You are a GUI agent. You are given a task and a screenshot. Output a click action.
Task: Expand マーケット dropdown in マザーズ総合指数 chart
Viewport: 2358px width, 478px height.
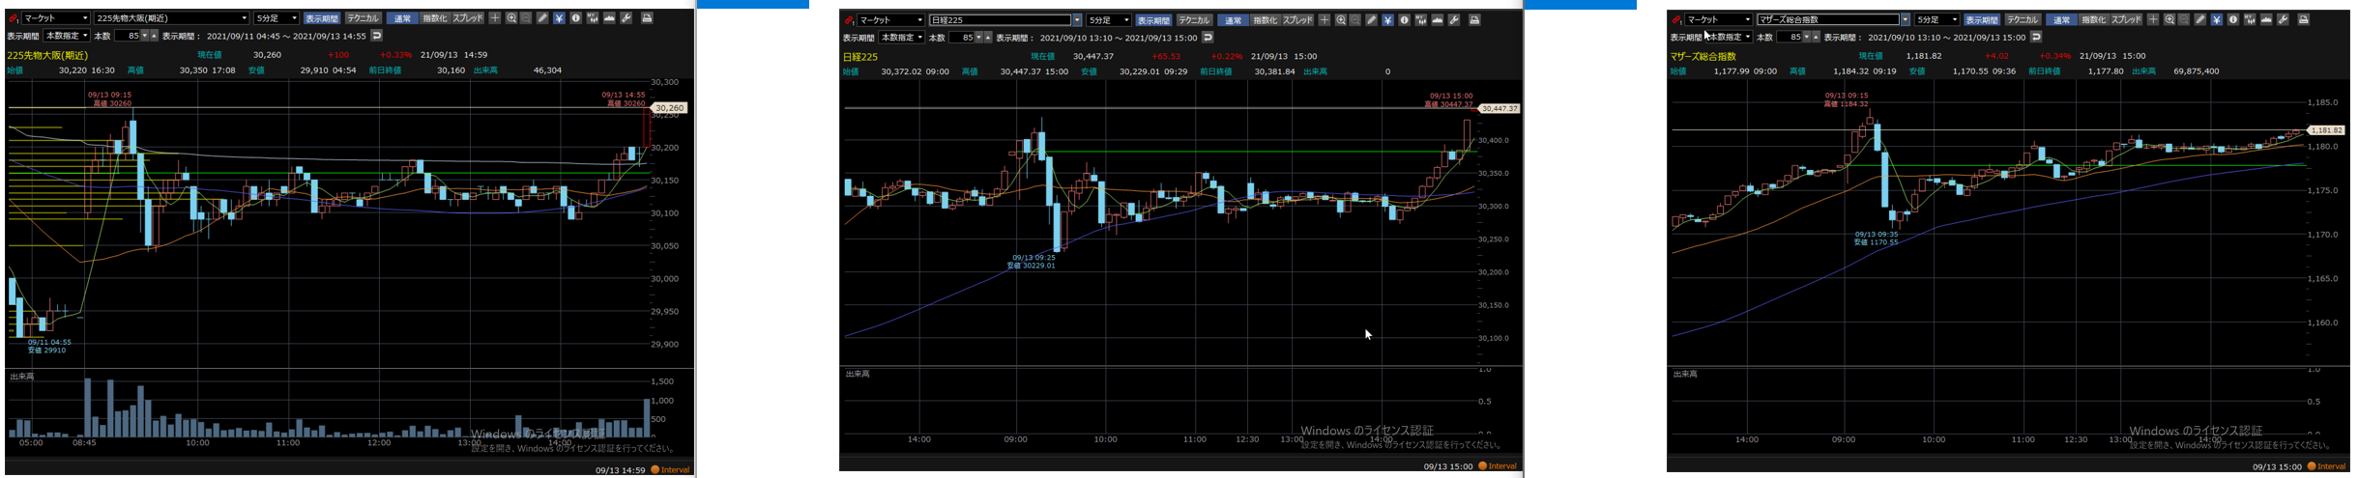pyautogui.click(x=1747, y=19)
